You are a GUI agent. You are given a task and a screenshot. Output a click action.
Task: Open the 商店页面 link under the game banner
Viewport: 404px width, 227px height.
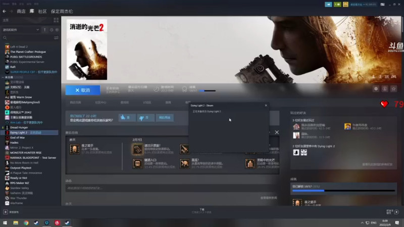75,102
